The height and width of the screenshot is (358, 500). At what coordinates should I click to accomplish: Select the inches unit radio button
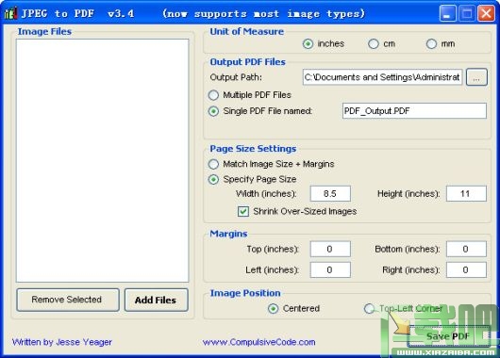coord(308,43)
